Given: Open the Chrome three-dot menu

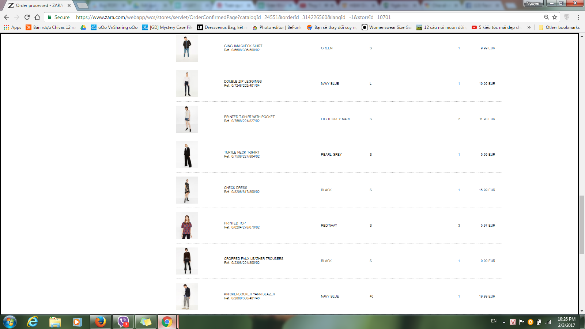Looking at the screenshot, I should (578, 17).
